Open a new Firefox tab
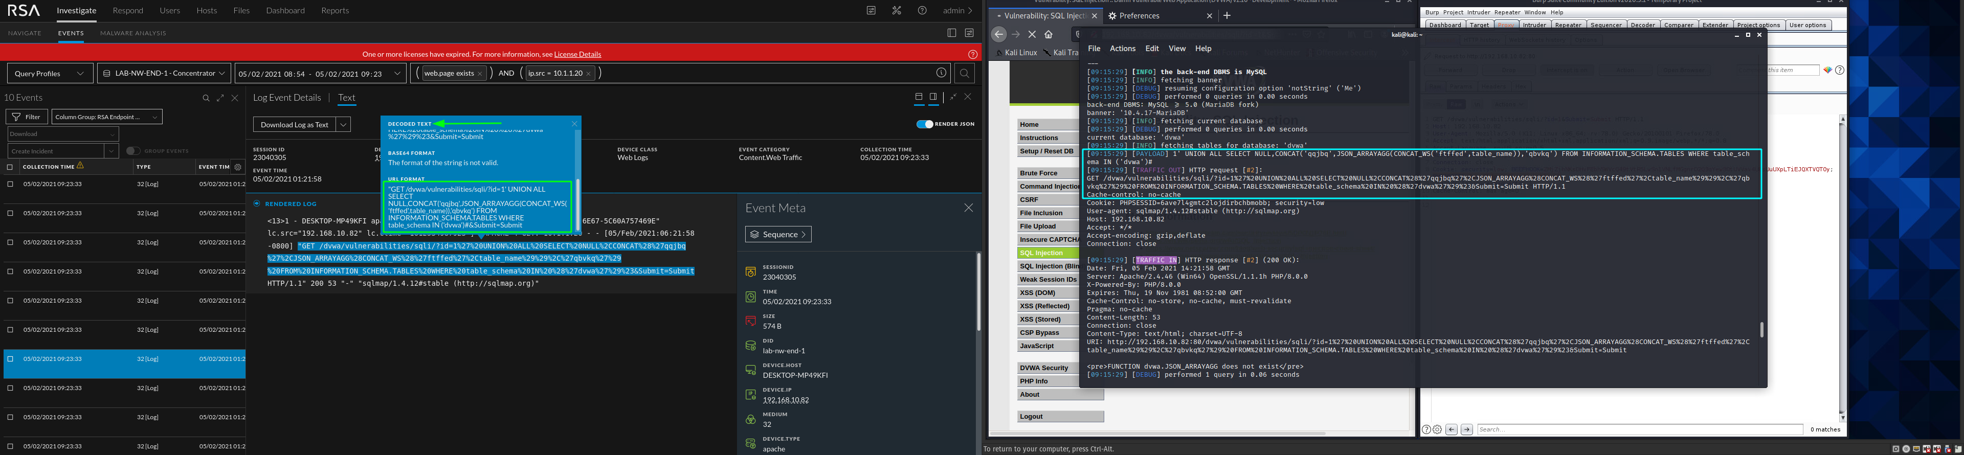1964x455 pixels. (1227, 15)
